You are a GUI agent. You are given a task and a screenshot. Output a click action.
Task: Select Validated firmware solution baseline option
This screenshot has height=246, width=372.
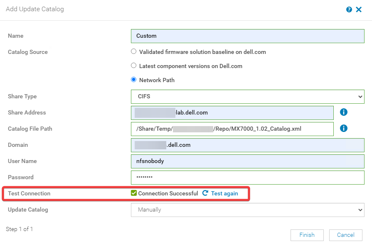point(133,51)
